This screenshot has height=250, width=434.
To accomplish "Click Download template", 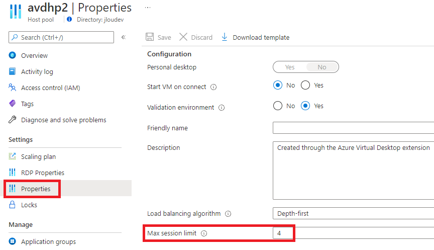I will point(261,37).
